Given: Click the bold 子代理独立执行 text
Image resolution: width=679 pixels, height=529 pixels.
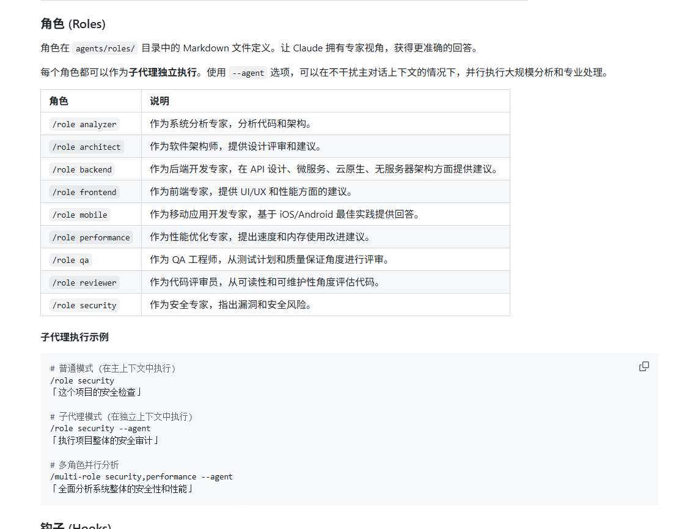Looking at the screenshot, I should [163, 73].
